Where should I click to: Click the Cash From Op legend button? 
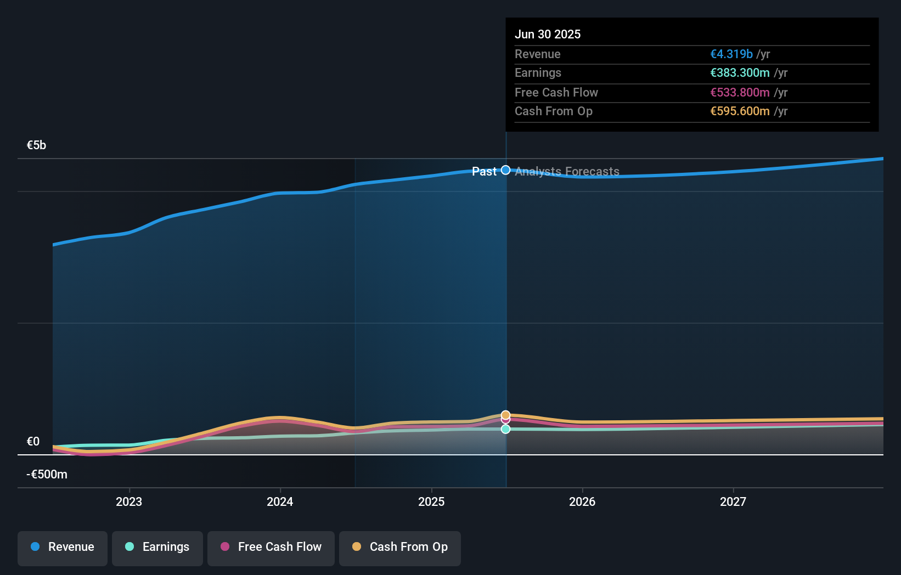(399, 547)
